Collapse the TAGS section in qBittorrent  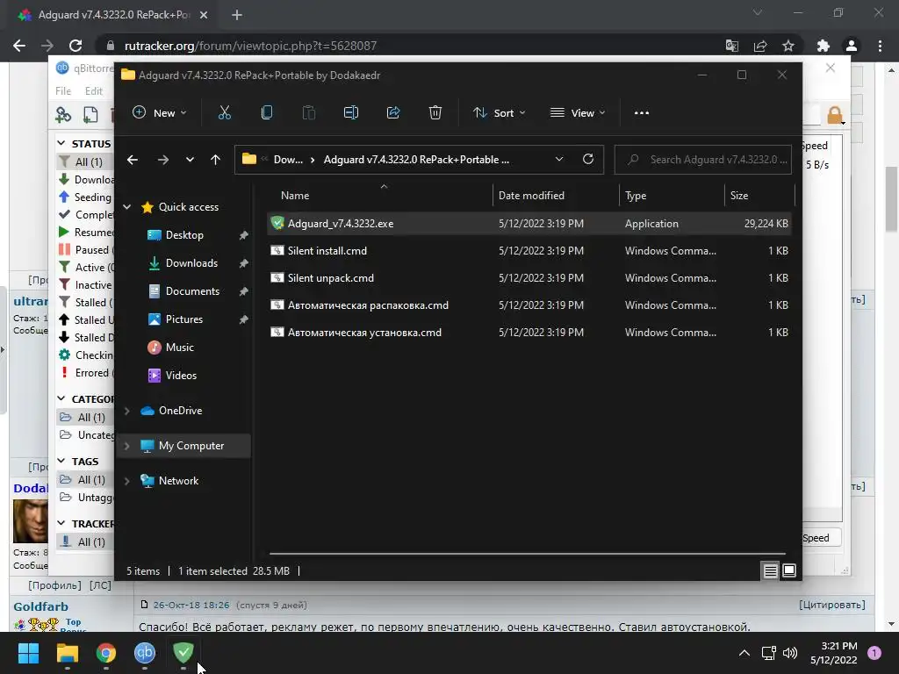[x=61, y=461]
